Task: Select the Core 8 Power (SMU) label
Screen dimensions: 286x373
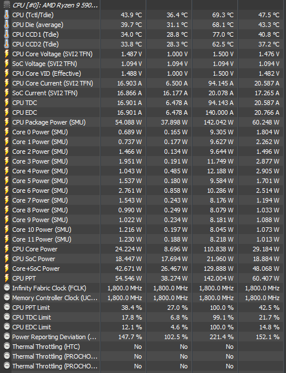Action: pos(40,210)
